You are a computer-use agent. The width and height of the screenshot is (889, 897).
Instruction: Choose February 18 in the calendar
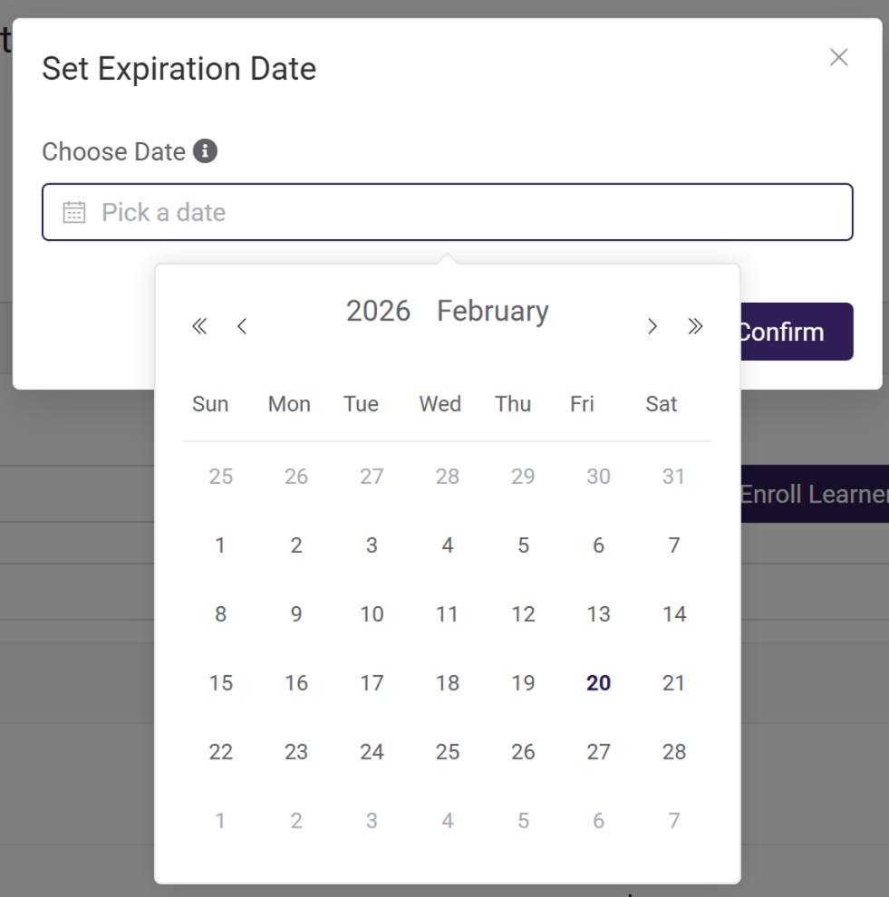(447, 683)
